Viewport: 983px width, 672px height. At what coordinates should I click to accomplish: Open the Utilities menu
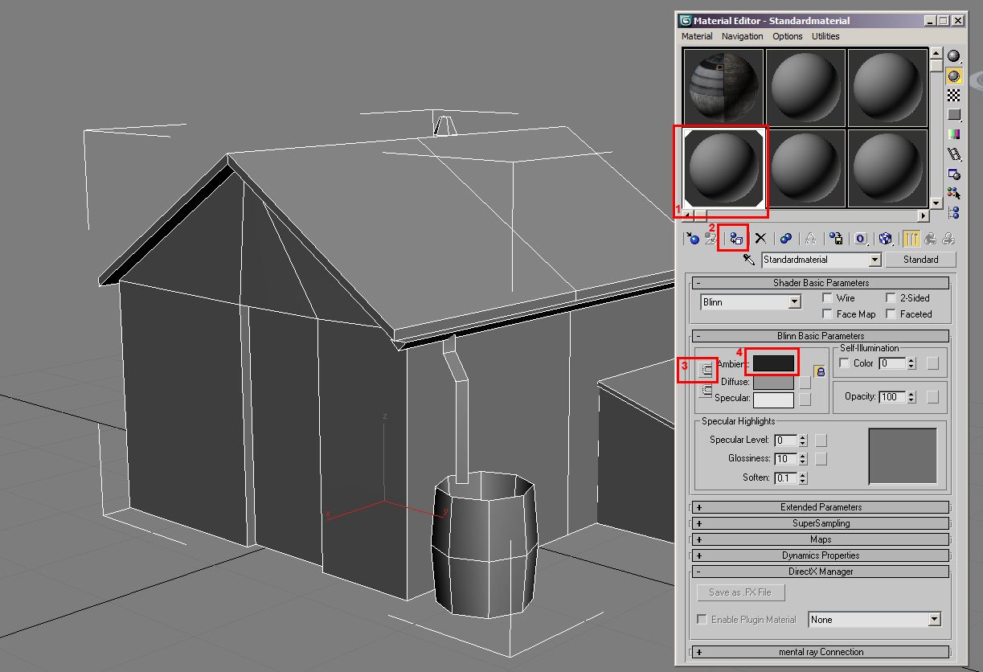coord(825,36)
